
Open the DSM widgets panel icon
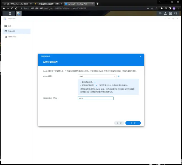170,13
